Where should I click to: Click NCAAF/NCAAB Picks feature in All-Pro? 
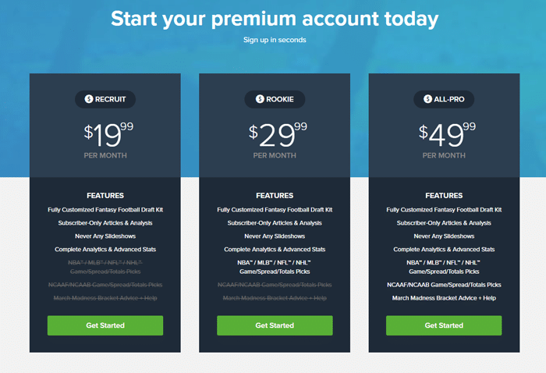pos(444,285)
